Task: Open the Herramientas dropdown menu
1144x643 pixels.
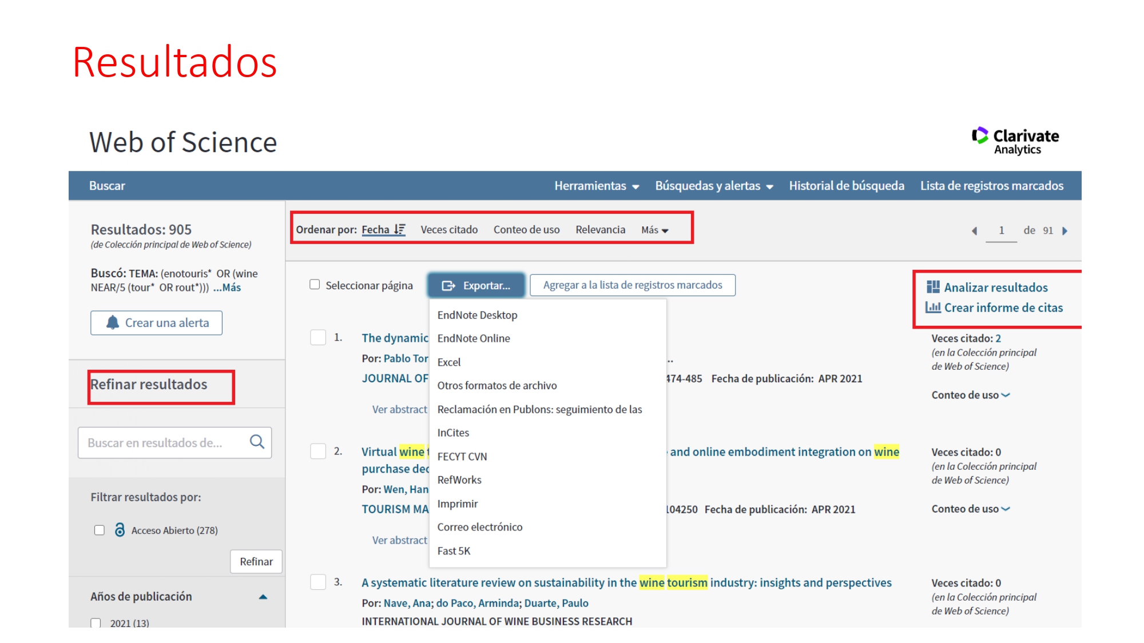Action: click(596, 186)
